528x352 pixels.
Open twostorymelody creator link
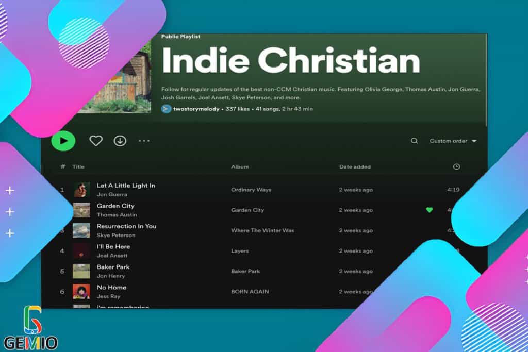tap(196, 109)
